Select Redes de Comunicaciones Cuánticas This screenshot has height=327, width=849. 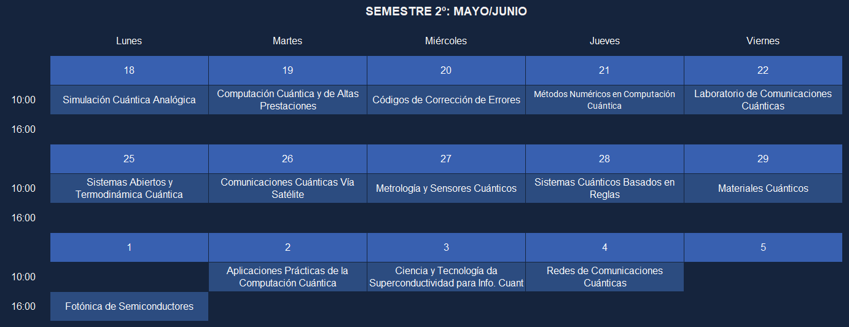(604, 277)
